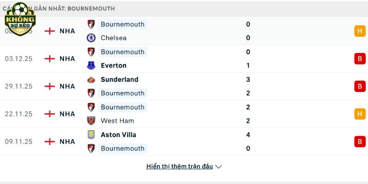Click the Everton club crest icon
368x184 pixels.
(91, 65)
